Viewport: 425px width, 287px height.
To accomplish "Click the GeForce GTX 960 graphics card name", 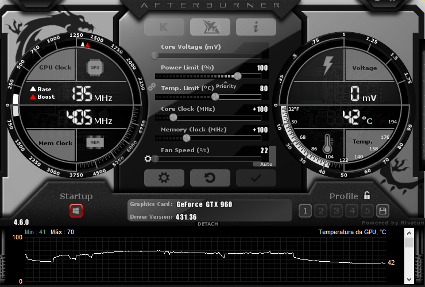I will point(204,204).
